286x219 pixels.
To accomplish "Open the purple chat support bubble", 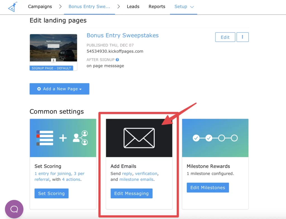I will [14, 209].
